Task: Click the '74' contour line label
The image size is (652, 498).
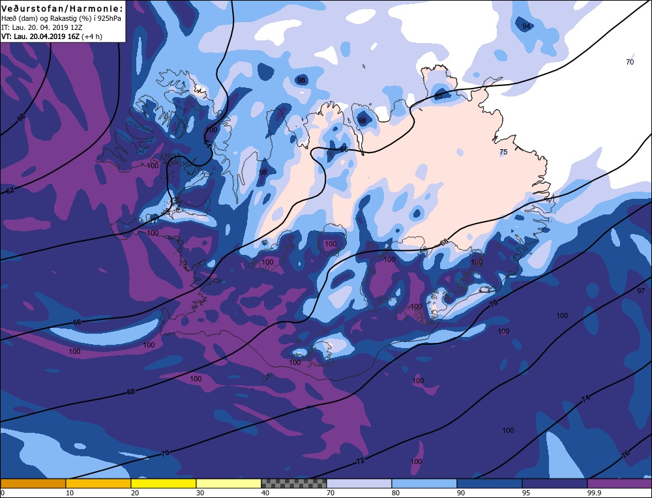Action: (585, 399)
